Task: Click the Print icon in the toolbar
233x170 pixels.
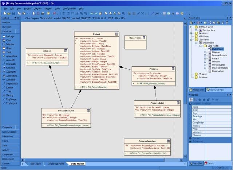Action: point(43,13)
